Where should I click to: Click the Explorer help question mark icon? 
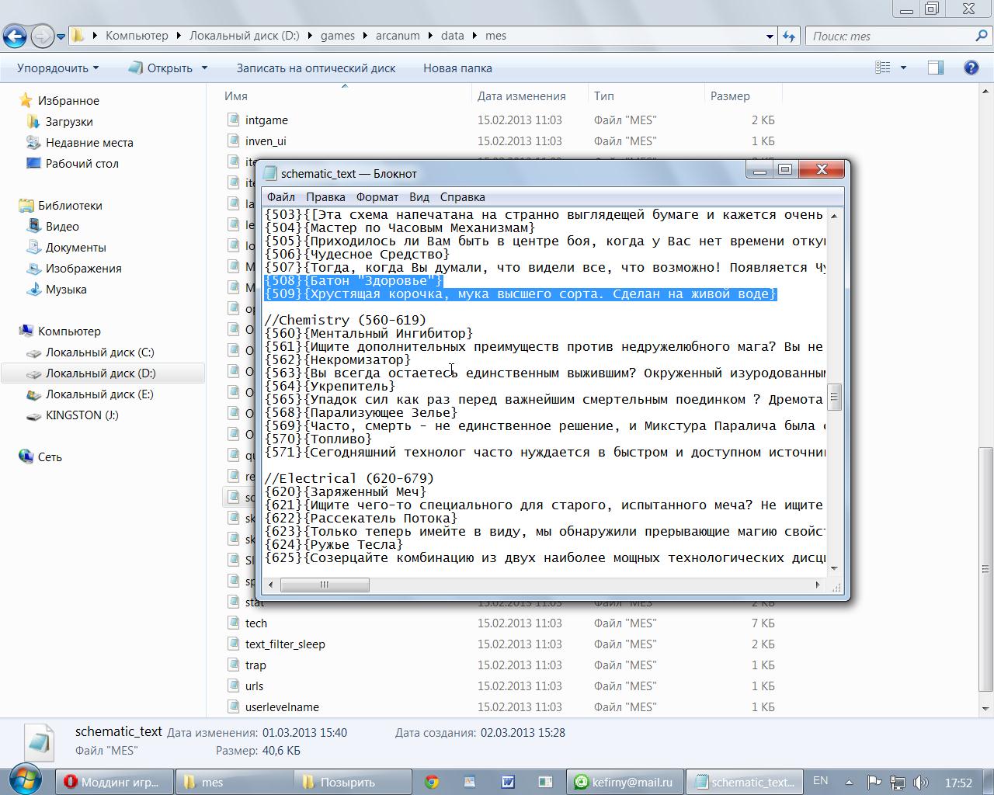click(971, 68)
